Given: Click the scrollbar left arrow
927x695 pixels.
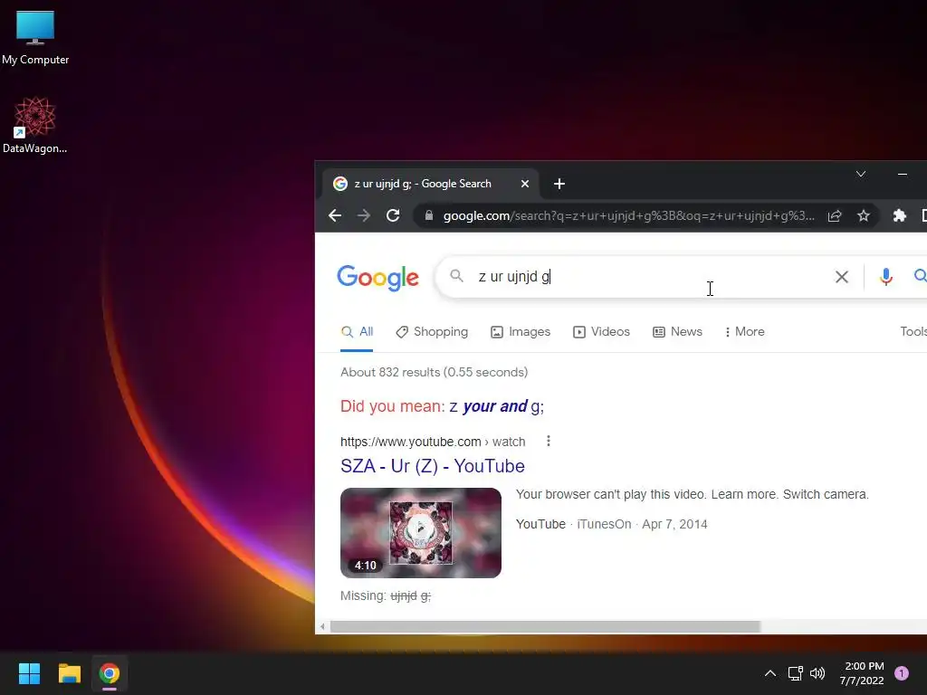Looking at the screenshot, I should click(322, 626).
